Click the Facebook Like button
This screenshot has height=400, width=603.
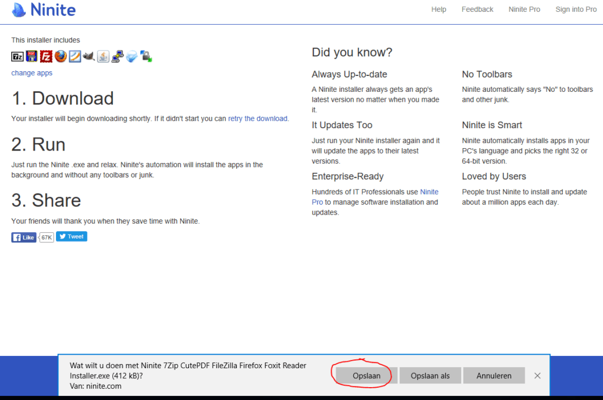click(24, 238)
